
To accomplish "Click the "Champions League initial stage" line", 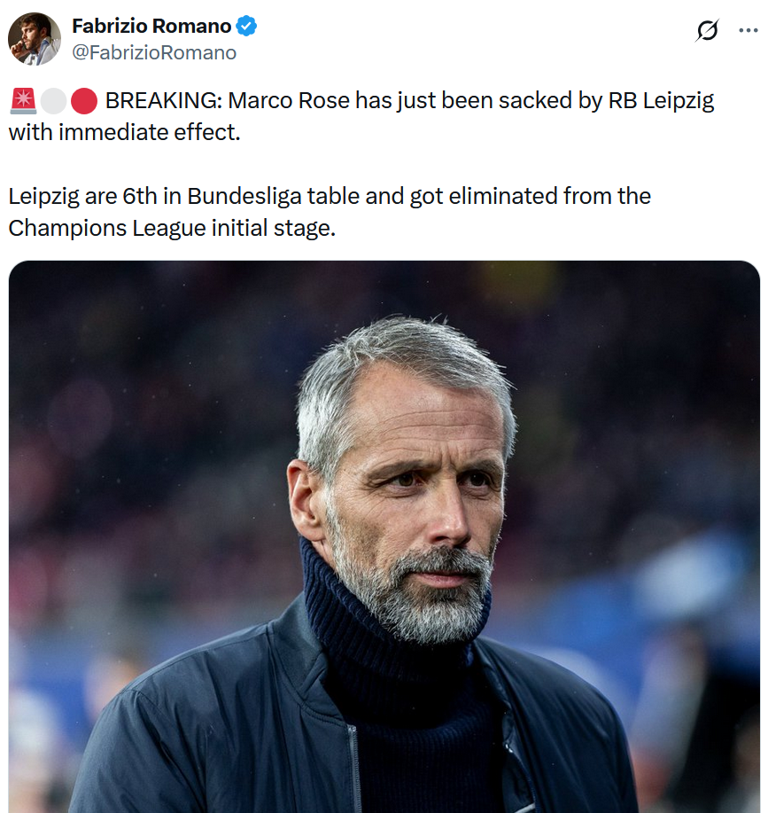I will [x=172, y=228].
